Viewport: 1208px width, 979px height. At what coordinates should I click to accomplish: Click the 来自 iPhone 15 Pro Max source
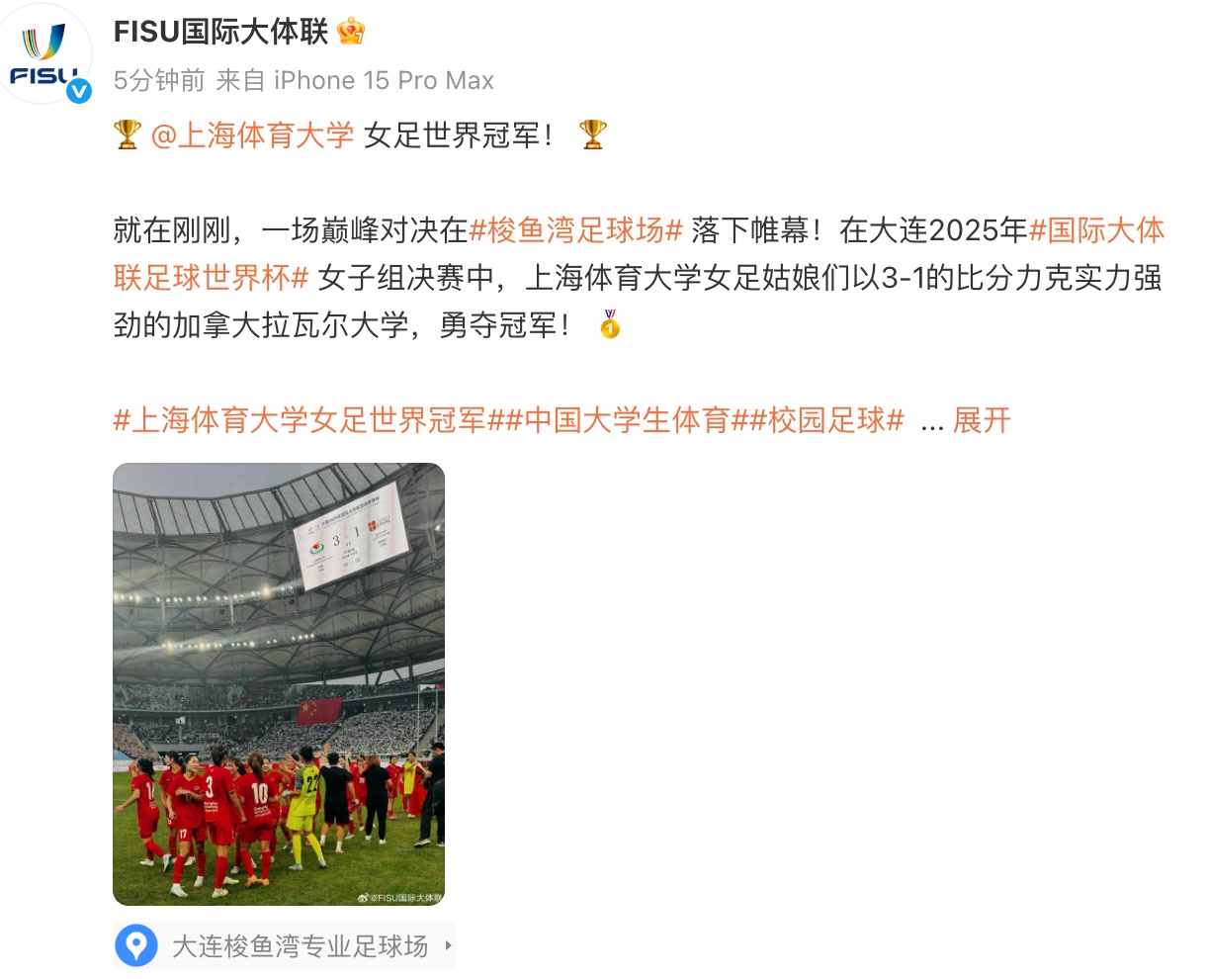tap(355, 80)
